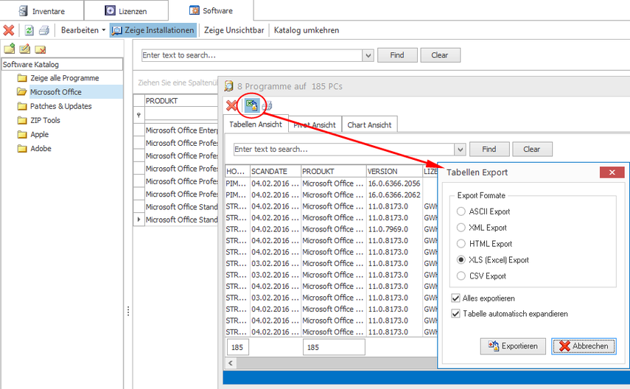Viewport: 630px width, 389px height.
Task: Click Zeige Unsichtbar in toolbar
Action: tap(234, 30)
